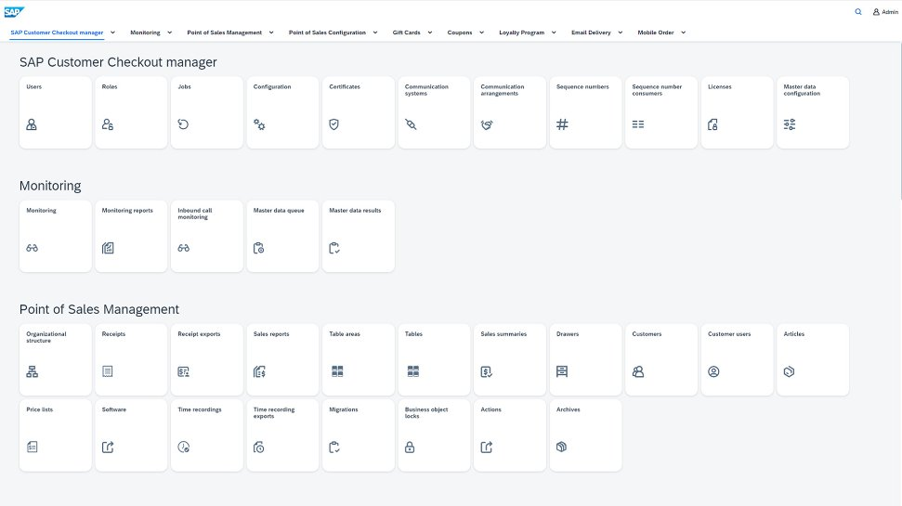902x506 pixels.
Task: Expand Point of Sales Configuration dropdown
Action: (x=375, y=32)
